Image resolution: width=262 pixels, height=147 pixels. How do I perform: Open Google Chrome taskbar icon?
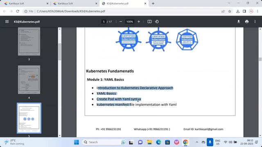(185, 142)
